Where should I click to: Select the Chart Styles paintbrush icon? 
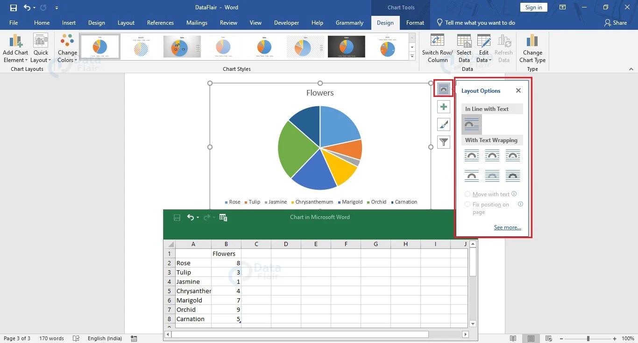443,124
